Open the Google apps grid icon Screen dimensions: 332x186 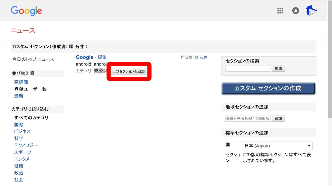tap(280, 11)
